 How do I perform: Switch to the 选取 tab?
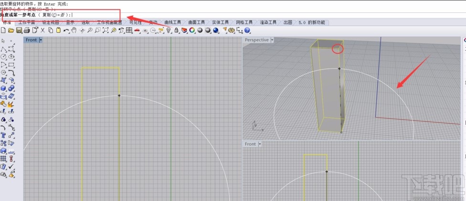[85, 22]
